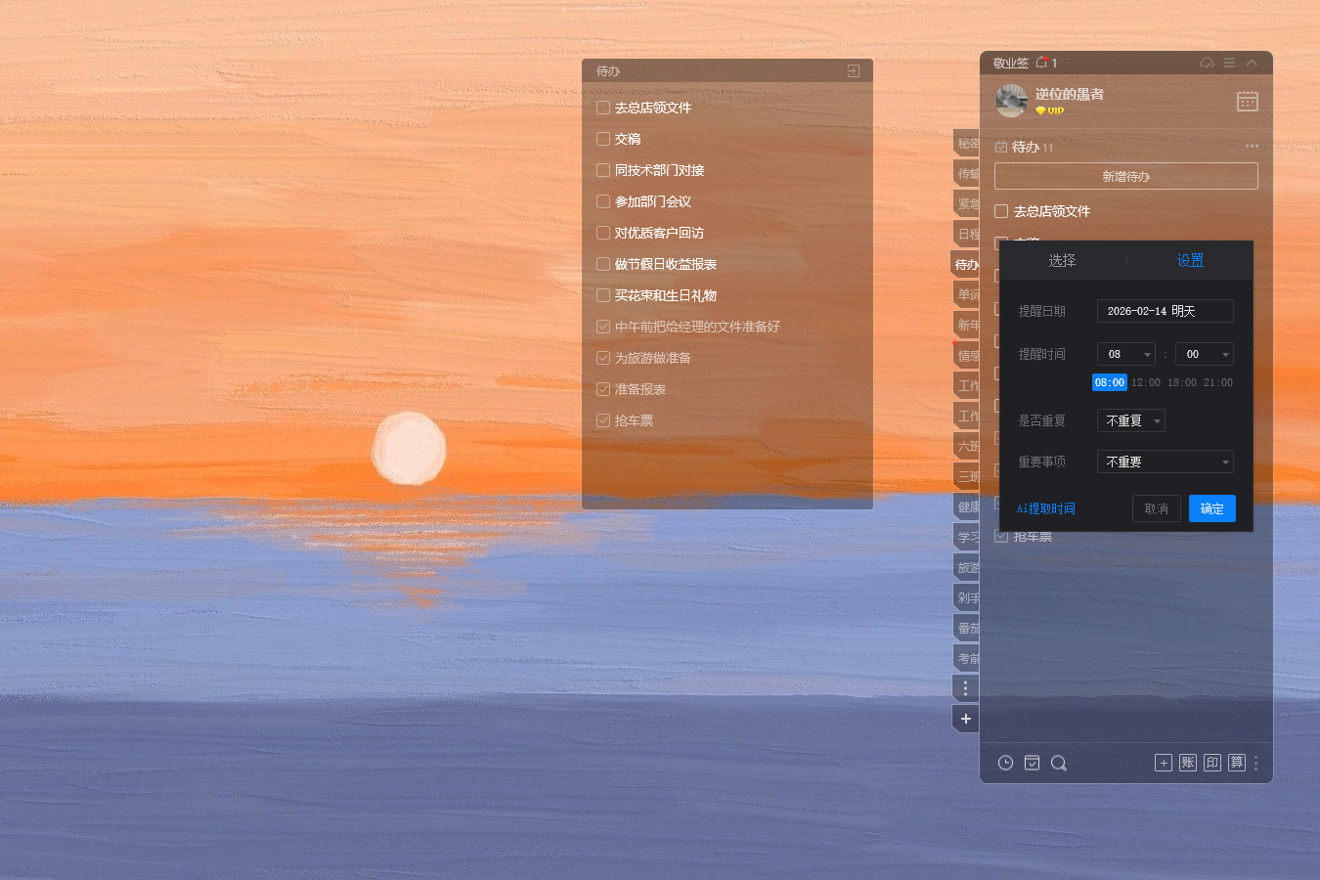The width and height of the screenshot is (1320, 880).
Task: Open the 不重要 importance dropdown
Action: point(1165,461)
